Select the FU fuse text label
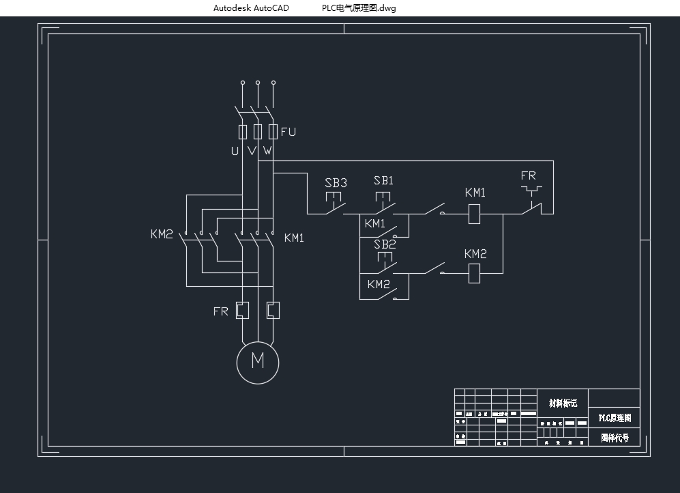 coord(289,132)
